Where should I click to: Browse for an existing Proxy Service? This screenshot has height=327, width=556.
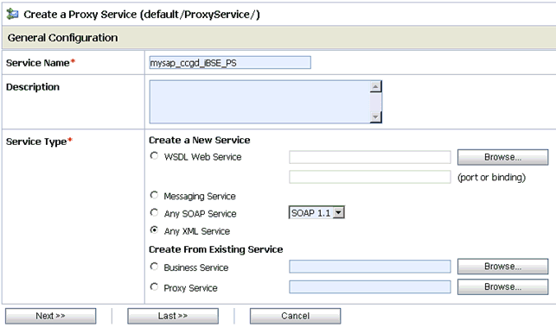click(502, 287)
